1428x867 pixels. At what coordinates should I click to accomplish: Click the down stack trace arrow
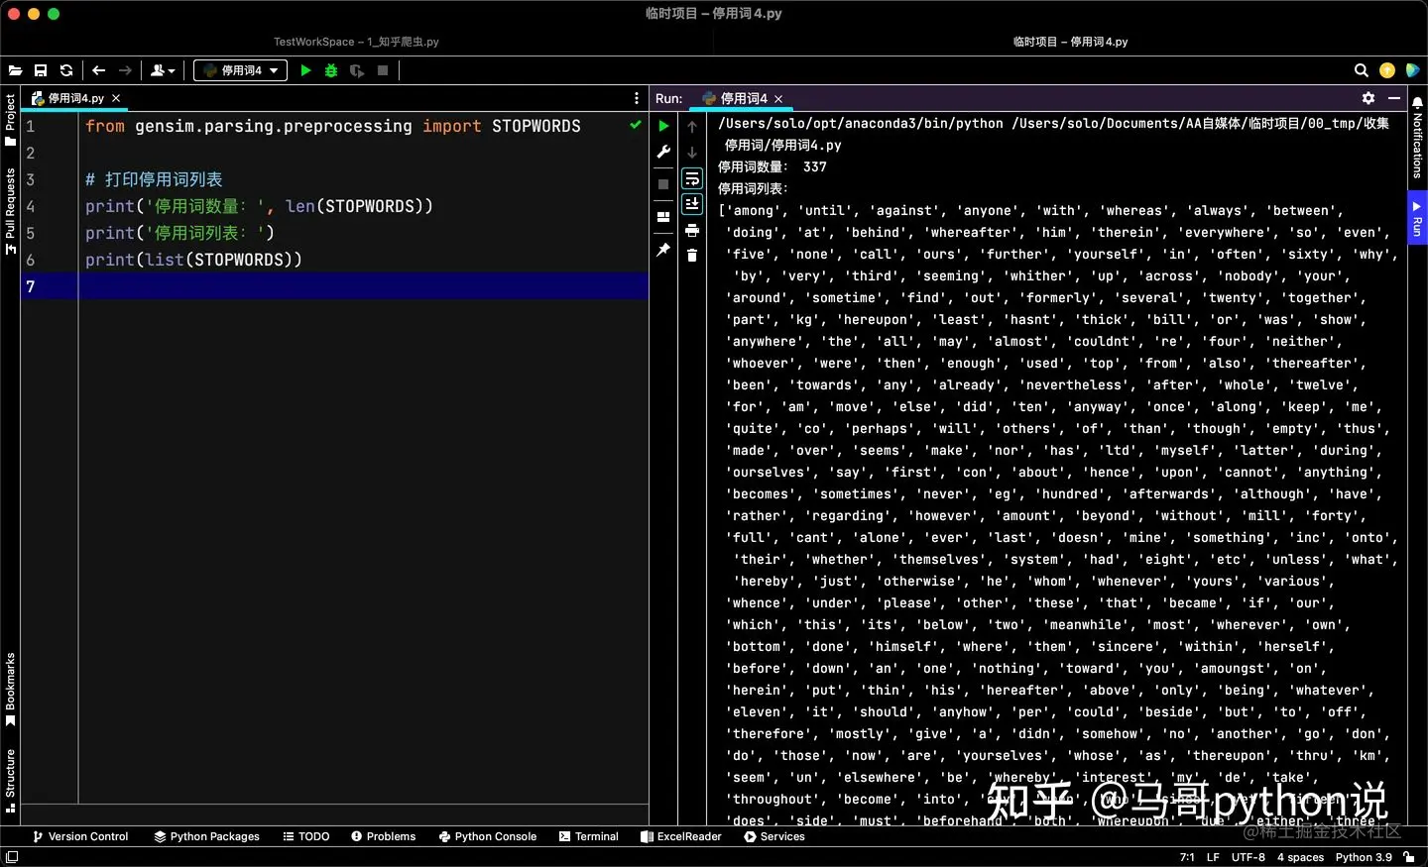692,152
